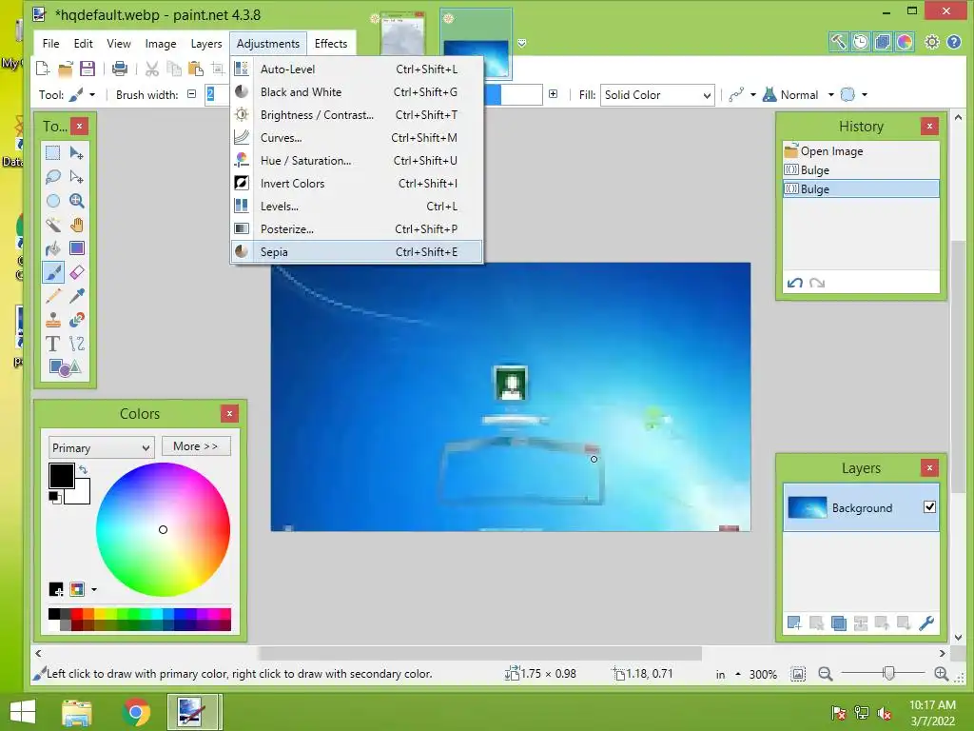
Task: Open the units dropdown next to 'in'
Action: 738,674
